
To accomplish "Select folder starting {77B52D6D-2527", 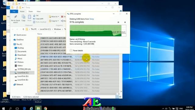I will [78, 85].
